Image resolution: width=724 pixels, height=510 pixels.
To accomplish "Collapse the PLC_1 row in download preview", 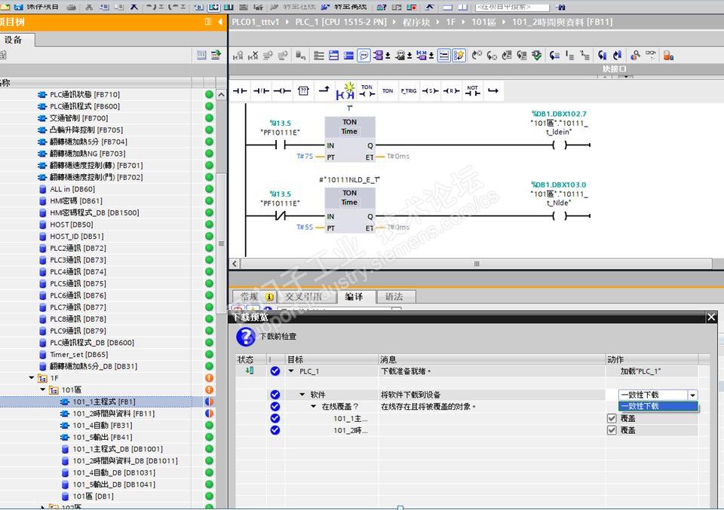I will click(x=291, y=371).
